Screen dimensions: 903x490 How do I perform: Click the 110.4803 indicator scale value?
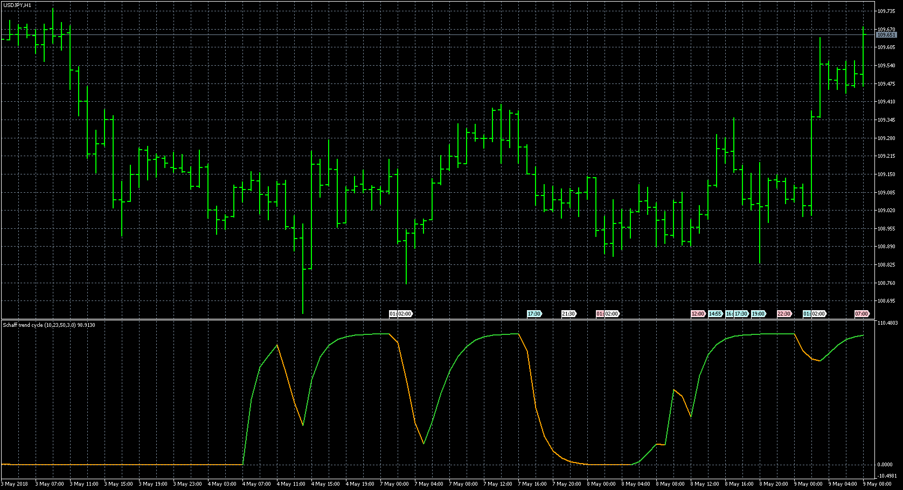click(887, 323)
